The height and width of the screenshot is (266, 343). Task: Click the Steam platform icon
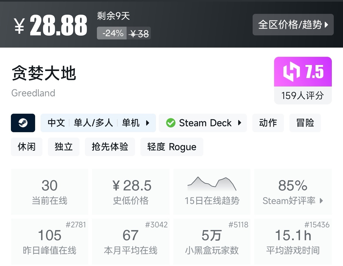(23, 123)
